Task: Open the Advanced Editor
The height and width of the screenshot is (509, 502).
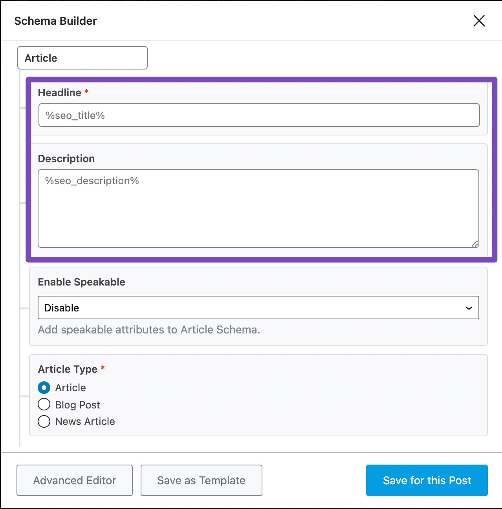Action: click(x=75, y=480)
